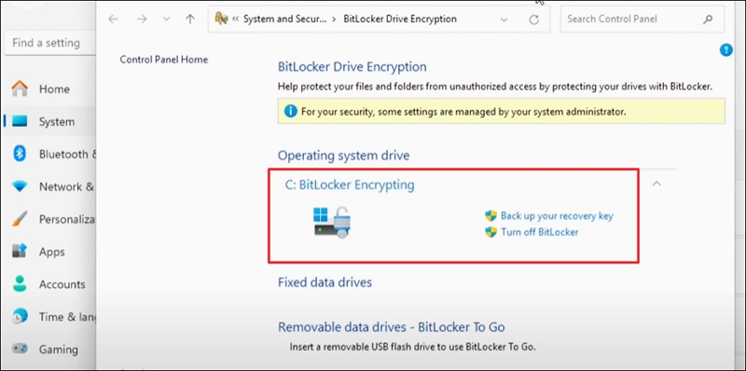Click the Forward navigation arrow
This screenshot has height=371, width=746.
coord(142,19)
